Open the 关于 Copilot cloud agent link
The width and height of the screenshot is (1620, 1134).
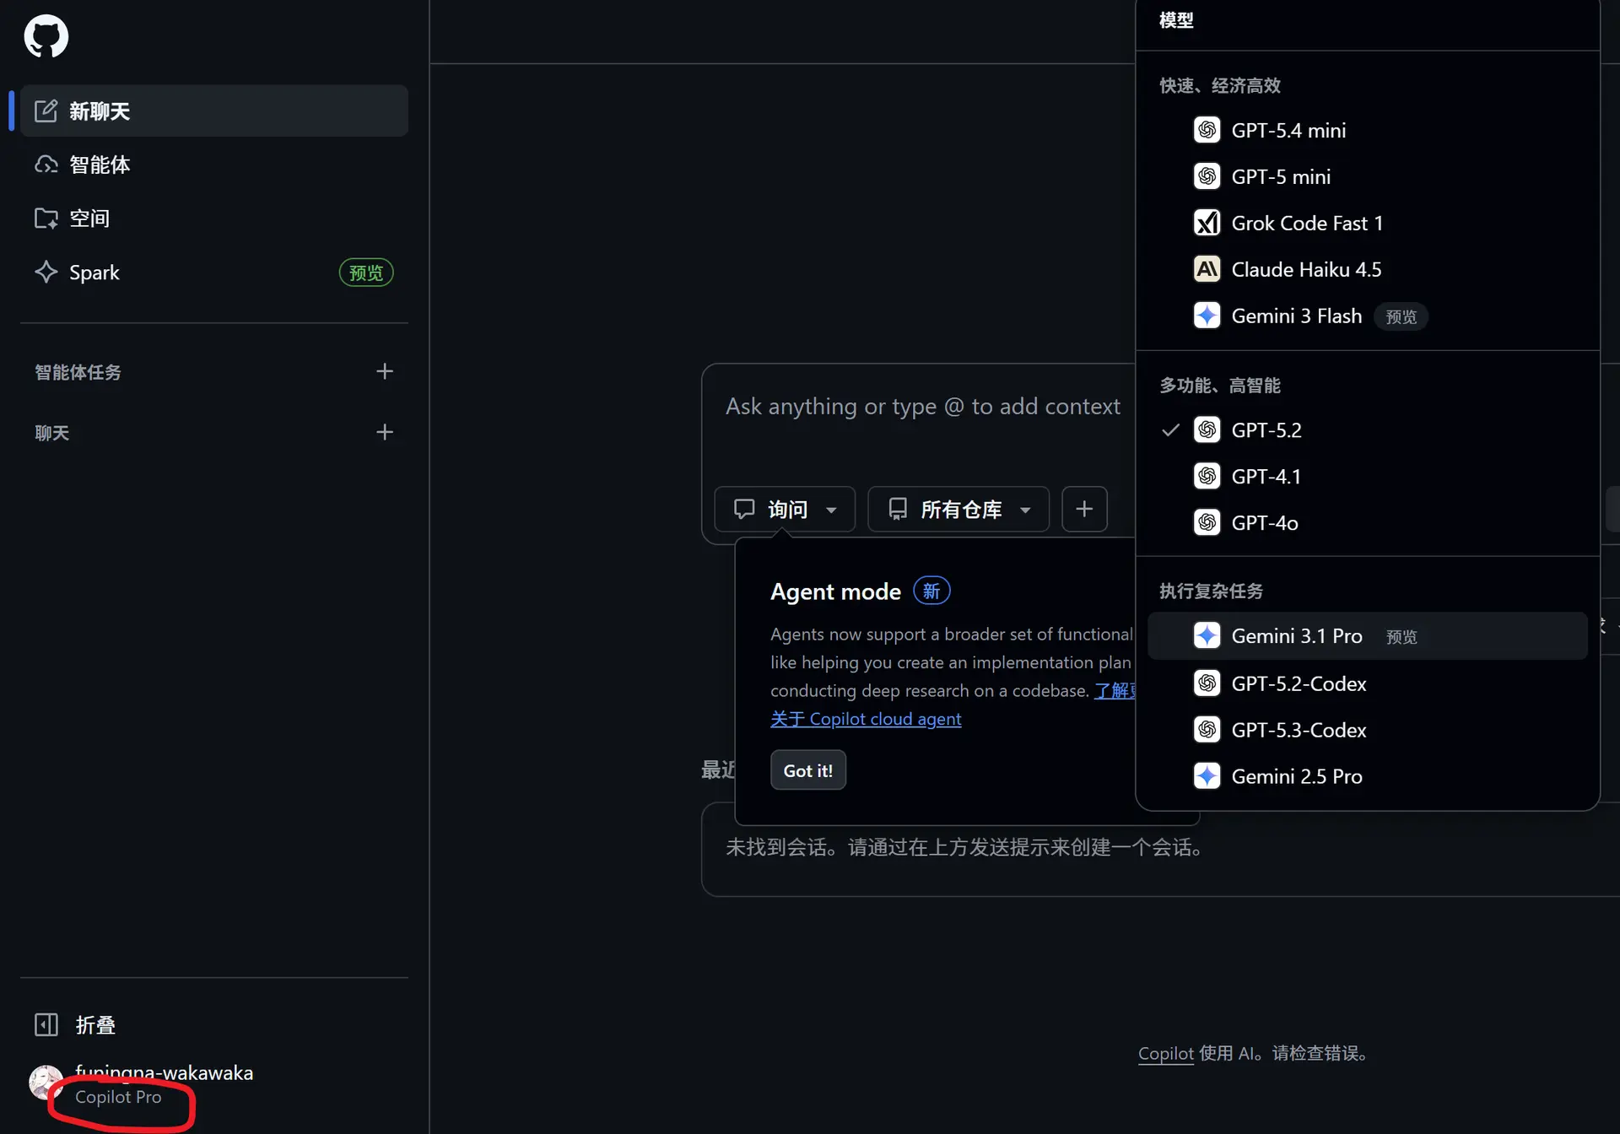866,719
